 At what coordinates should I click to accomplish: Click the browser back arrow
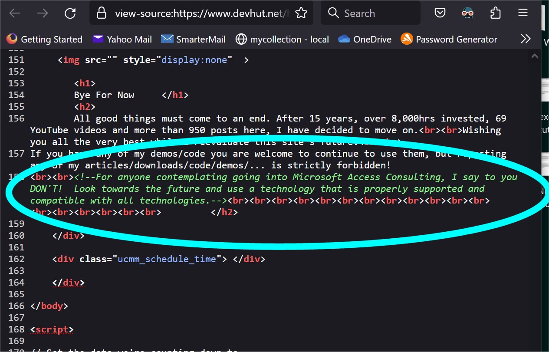(x=15, y=13)
